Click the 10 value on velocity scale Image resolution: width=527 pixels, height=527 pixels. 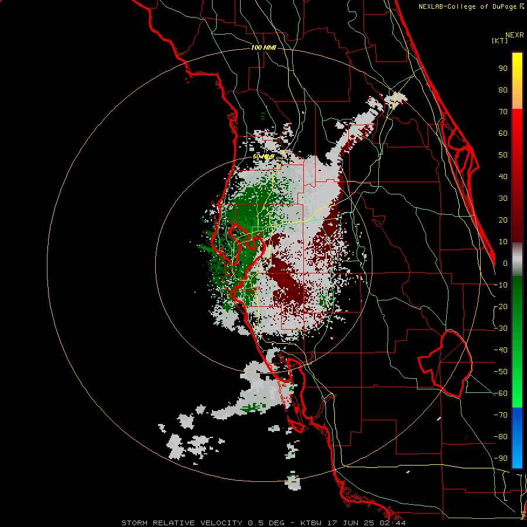503,242
